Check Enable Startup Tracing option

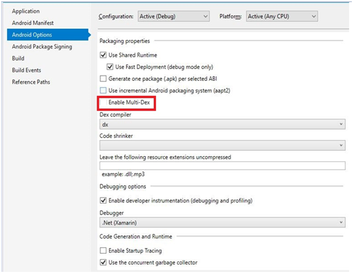(103, 251)
